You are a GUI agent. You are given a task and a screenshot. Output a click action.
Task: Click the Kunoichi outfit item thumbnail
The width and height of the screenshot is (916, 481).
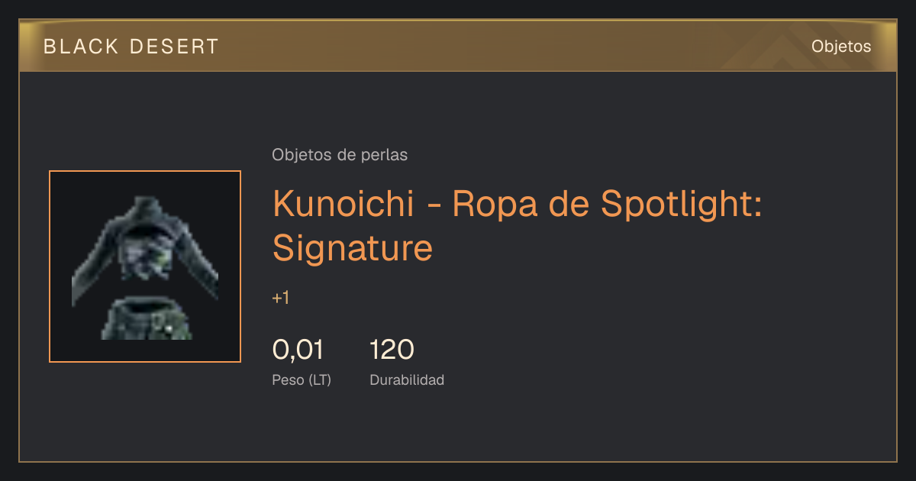(x=145, y=266)
